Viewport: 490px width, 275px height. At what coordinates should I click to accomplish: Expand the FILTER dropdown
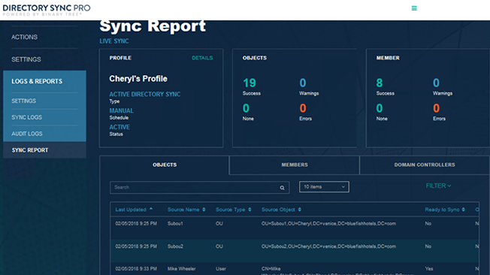point(438,186)
